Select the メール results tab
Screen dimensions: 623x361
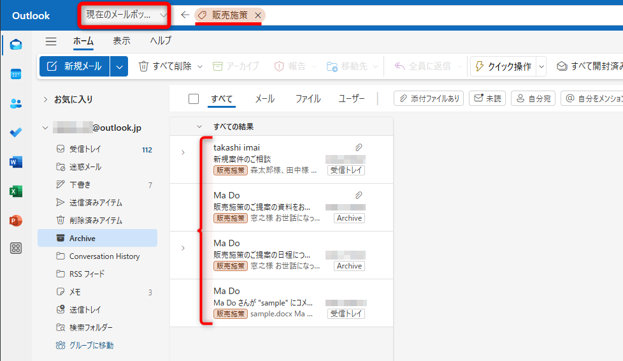264,99
